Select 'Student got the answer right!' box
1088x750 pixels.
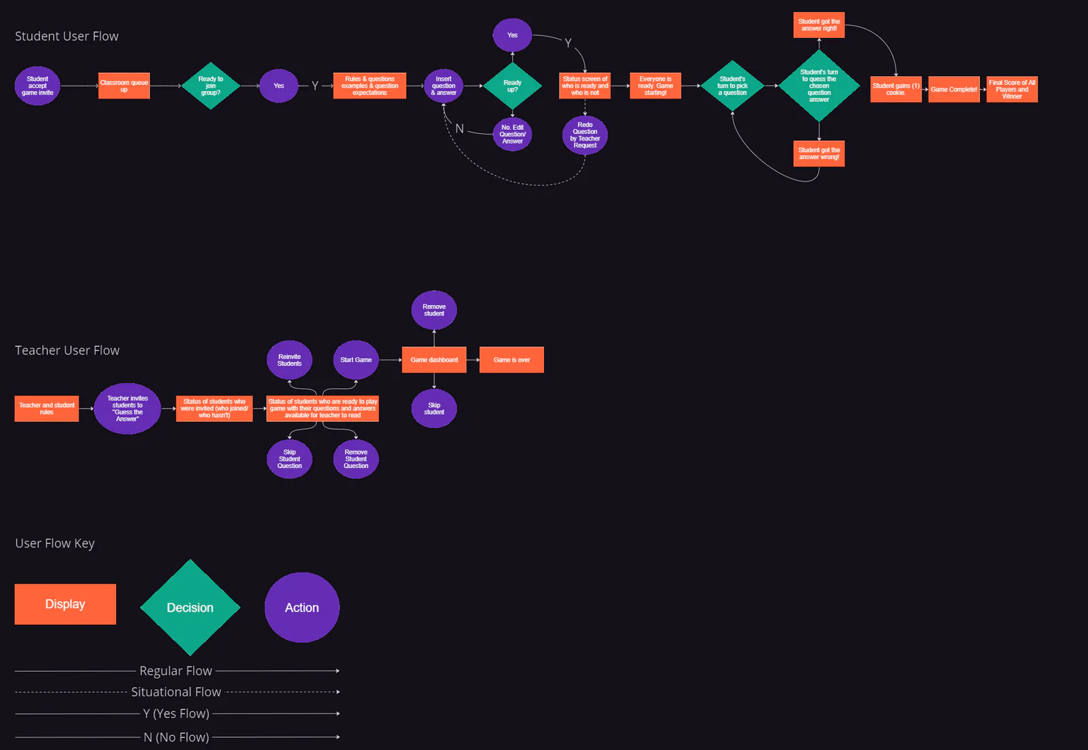[x=819, y=25]
